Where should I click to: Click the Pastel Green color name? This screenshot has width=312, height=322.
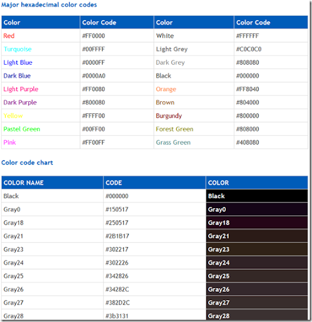point(22,129)
